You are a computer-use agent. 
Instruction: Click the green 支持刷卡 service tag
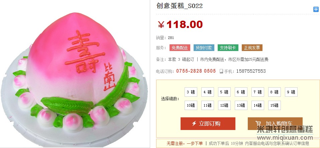click(228, 48)
